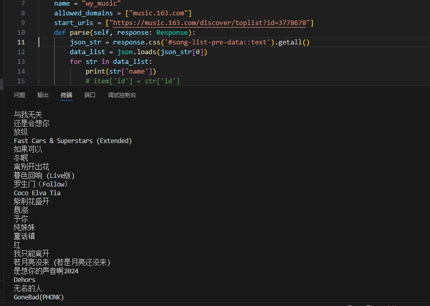
Task: Click getall() call on line 11
Action: (x=293, y=42)
